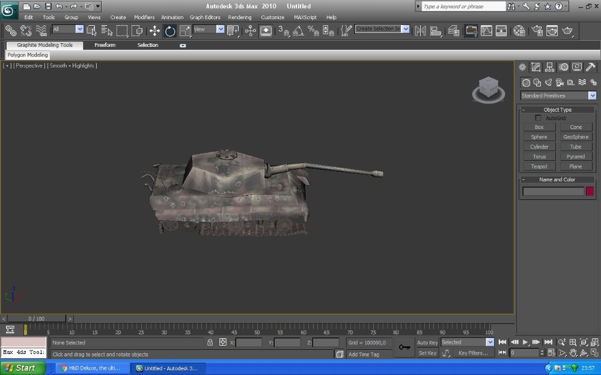Select the Space Warps category icon

[582, 82]
